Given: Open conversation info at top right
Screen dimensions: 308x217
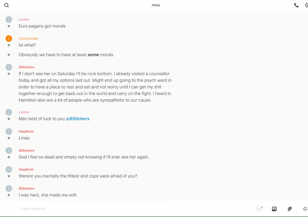Looking at the screenshot, I should 306,5.
